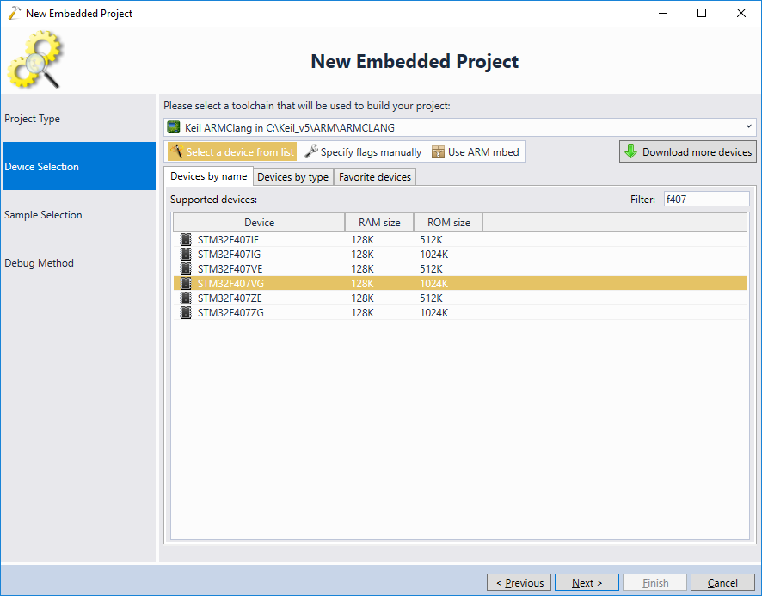762x596 pixels.
Task: Select the STM32F407IE device row
Action: (460, 240)
